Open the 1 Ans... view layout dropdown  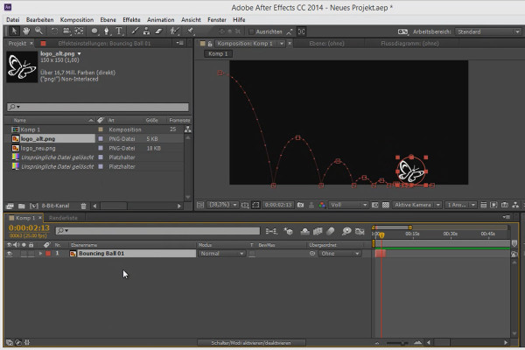(x=461, y=205)
